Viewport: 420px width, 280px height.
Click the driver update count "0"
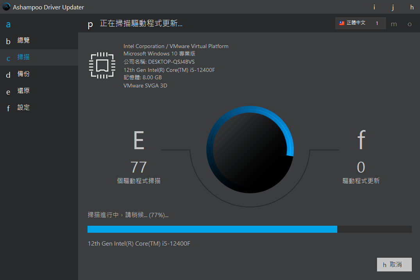click(361, 167)
